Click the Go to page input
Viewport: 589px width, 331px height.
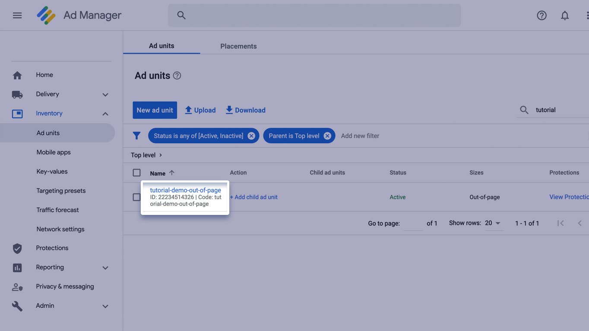click(x=413, y=224)
